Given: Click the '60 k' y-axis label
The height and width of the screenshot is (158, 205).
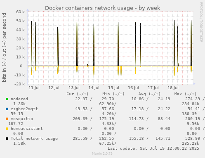Looking at the screenshot, I should [x=20, y=12].
